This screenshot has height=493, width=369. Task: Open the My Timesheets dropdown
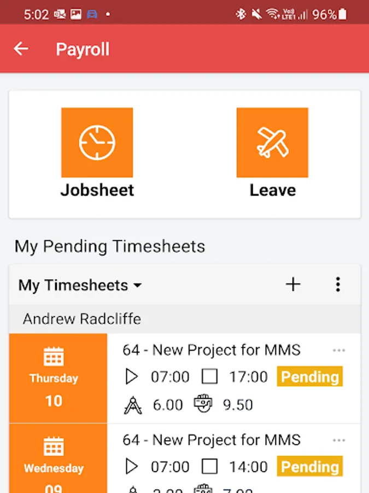pos(79,285)
